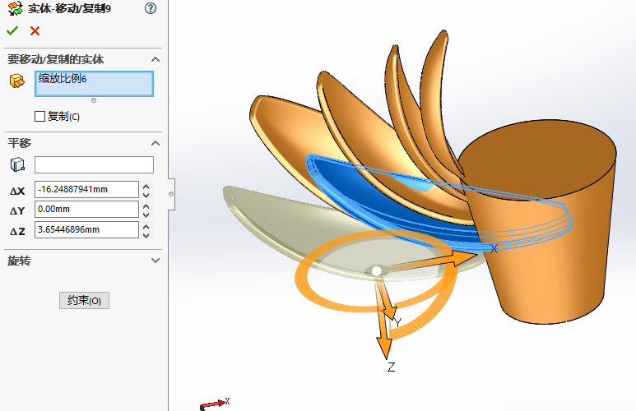Click the translation reference icon
Image resolution: width=636 pixels, height=411 pixels.
coord(16,164)
